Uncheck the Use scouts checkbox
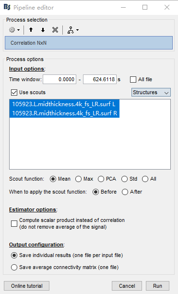Screen dimensions: 178x294 pos(14,92)
